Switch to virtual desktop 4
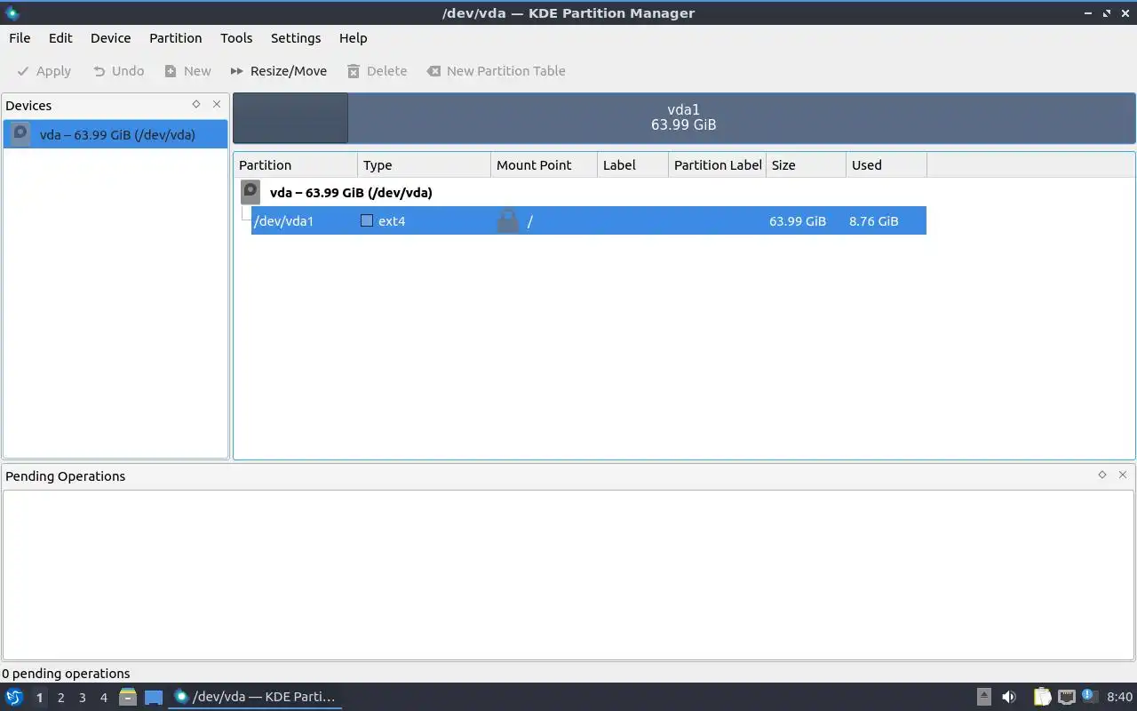1137x711 pixels. [103, 698]
